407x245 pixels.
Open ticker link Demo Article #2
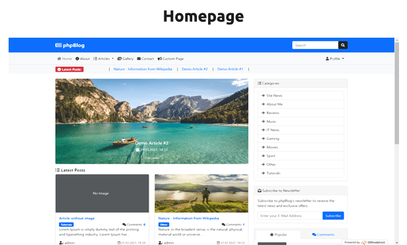click(x=195, y=69)
